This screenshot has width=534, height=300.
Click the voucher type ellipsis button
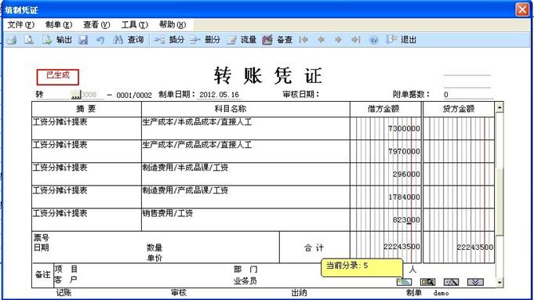click(x=75, y=95)
